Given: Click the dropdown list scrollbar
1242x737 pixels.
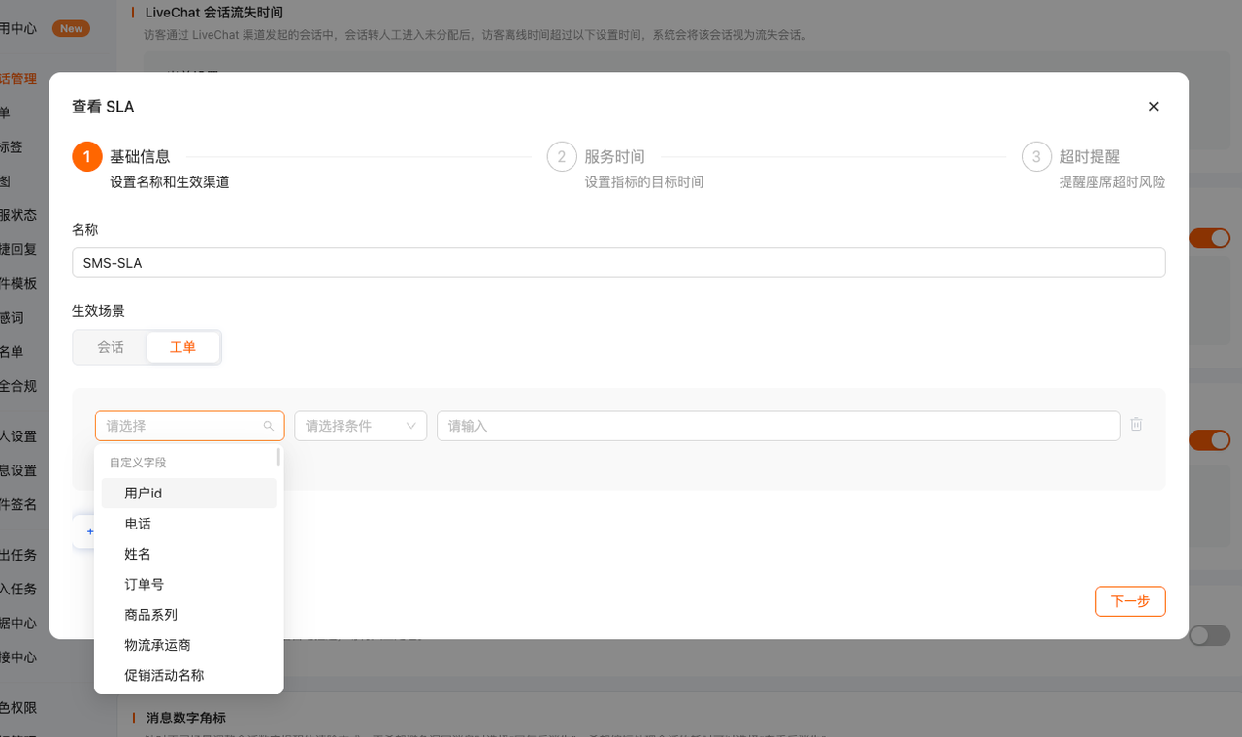Looking at the screenshot, I should [278, 457].
